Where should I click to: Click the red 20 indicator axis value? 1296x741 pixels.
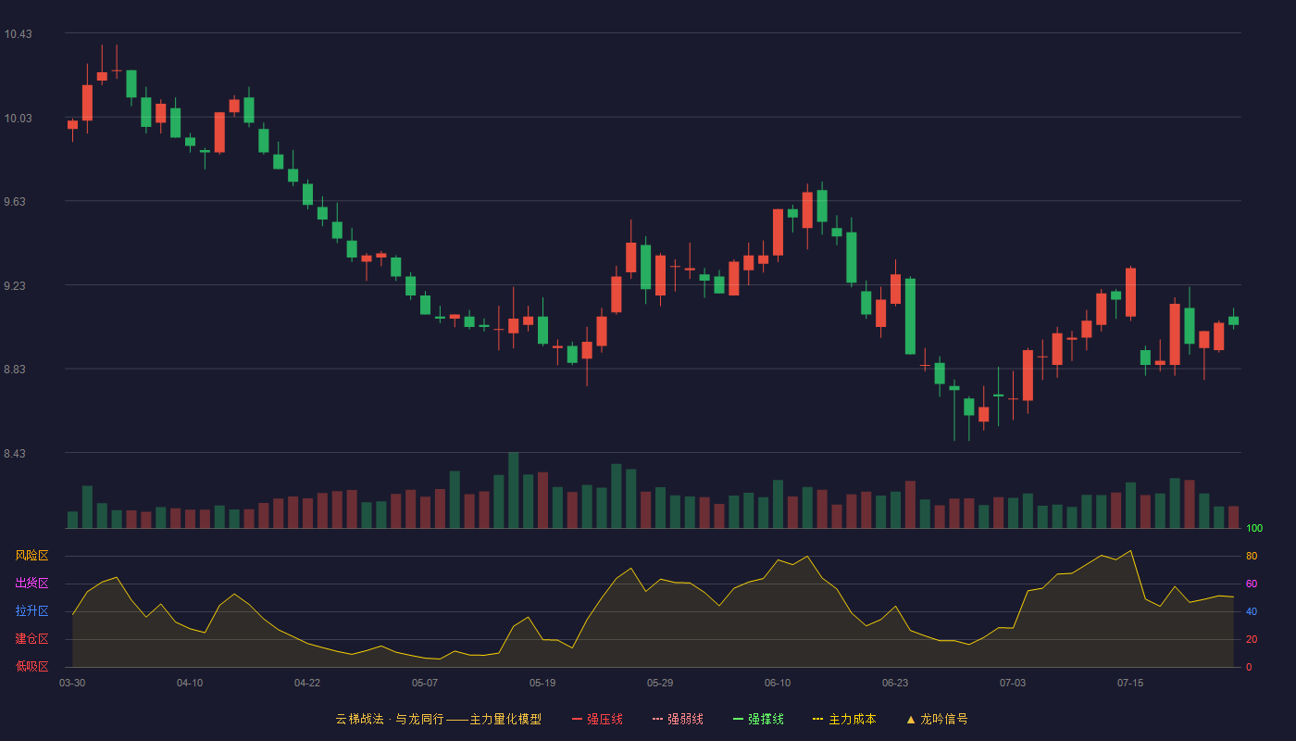(1252, 639)
